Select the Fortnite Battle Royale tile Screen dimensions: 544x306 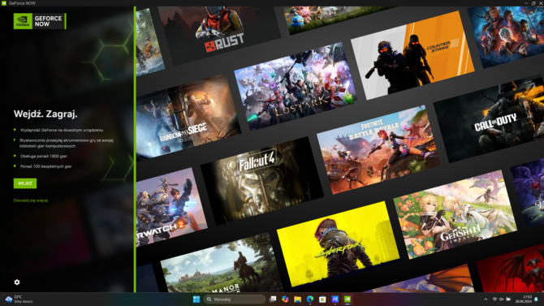point(378,150)
